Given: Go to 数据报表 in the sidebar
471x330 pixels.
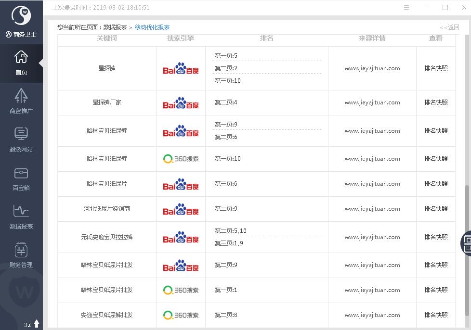Looking at the screenshot, I should [x=21, y=217].
